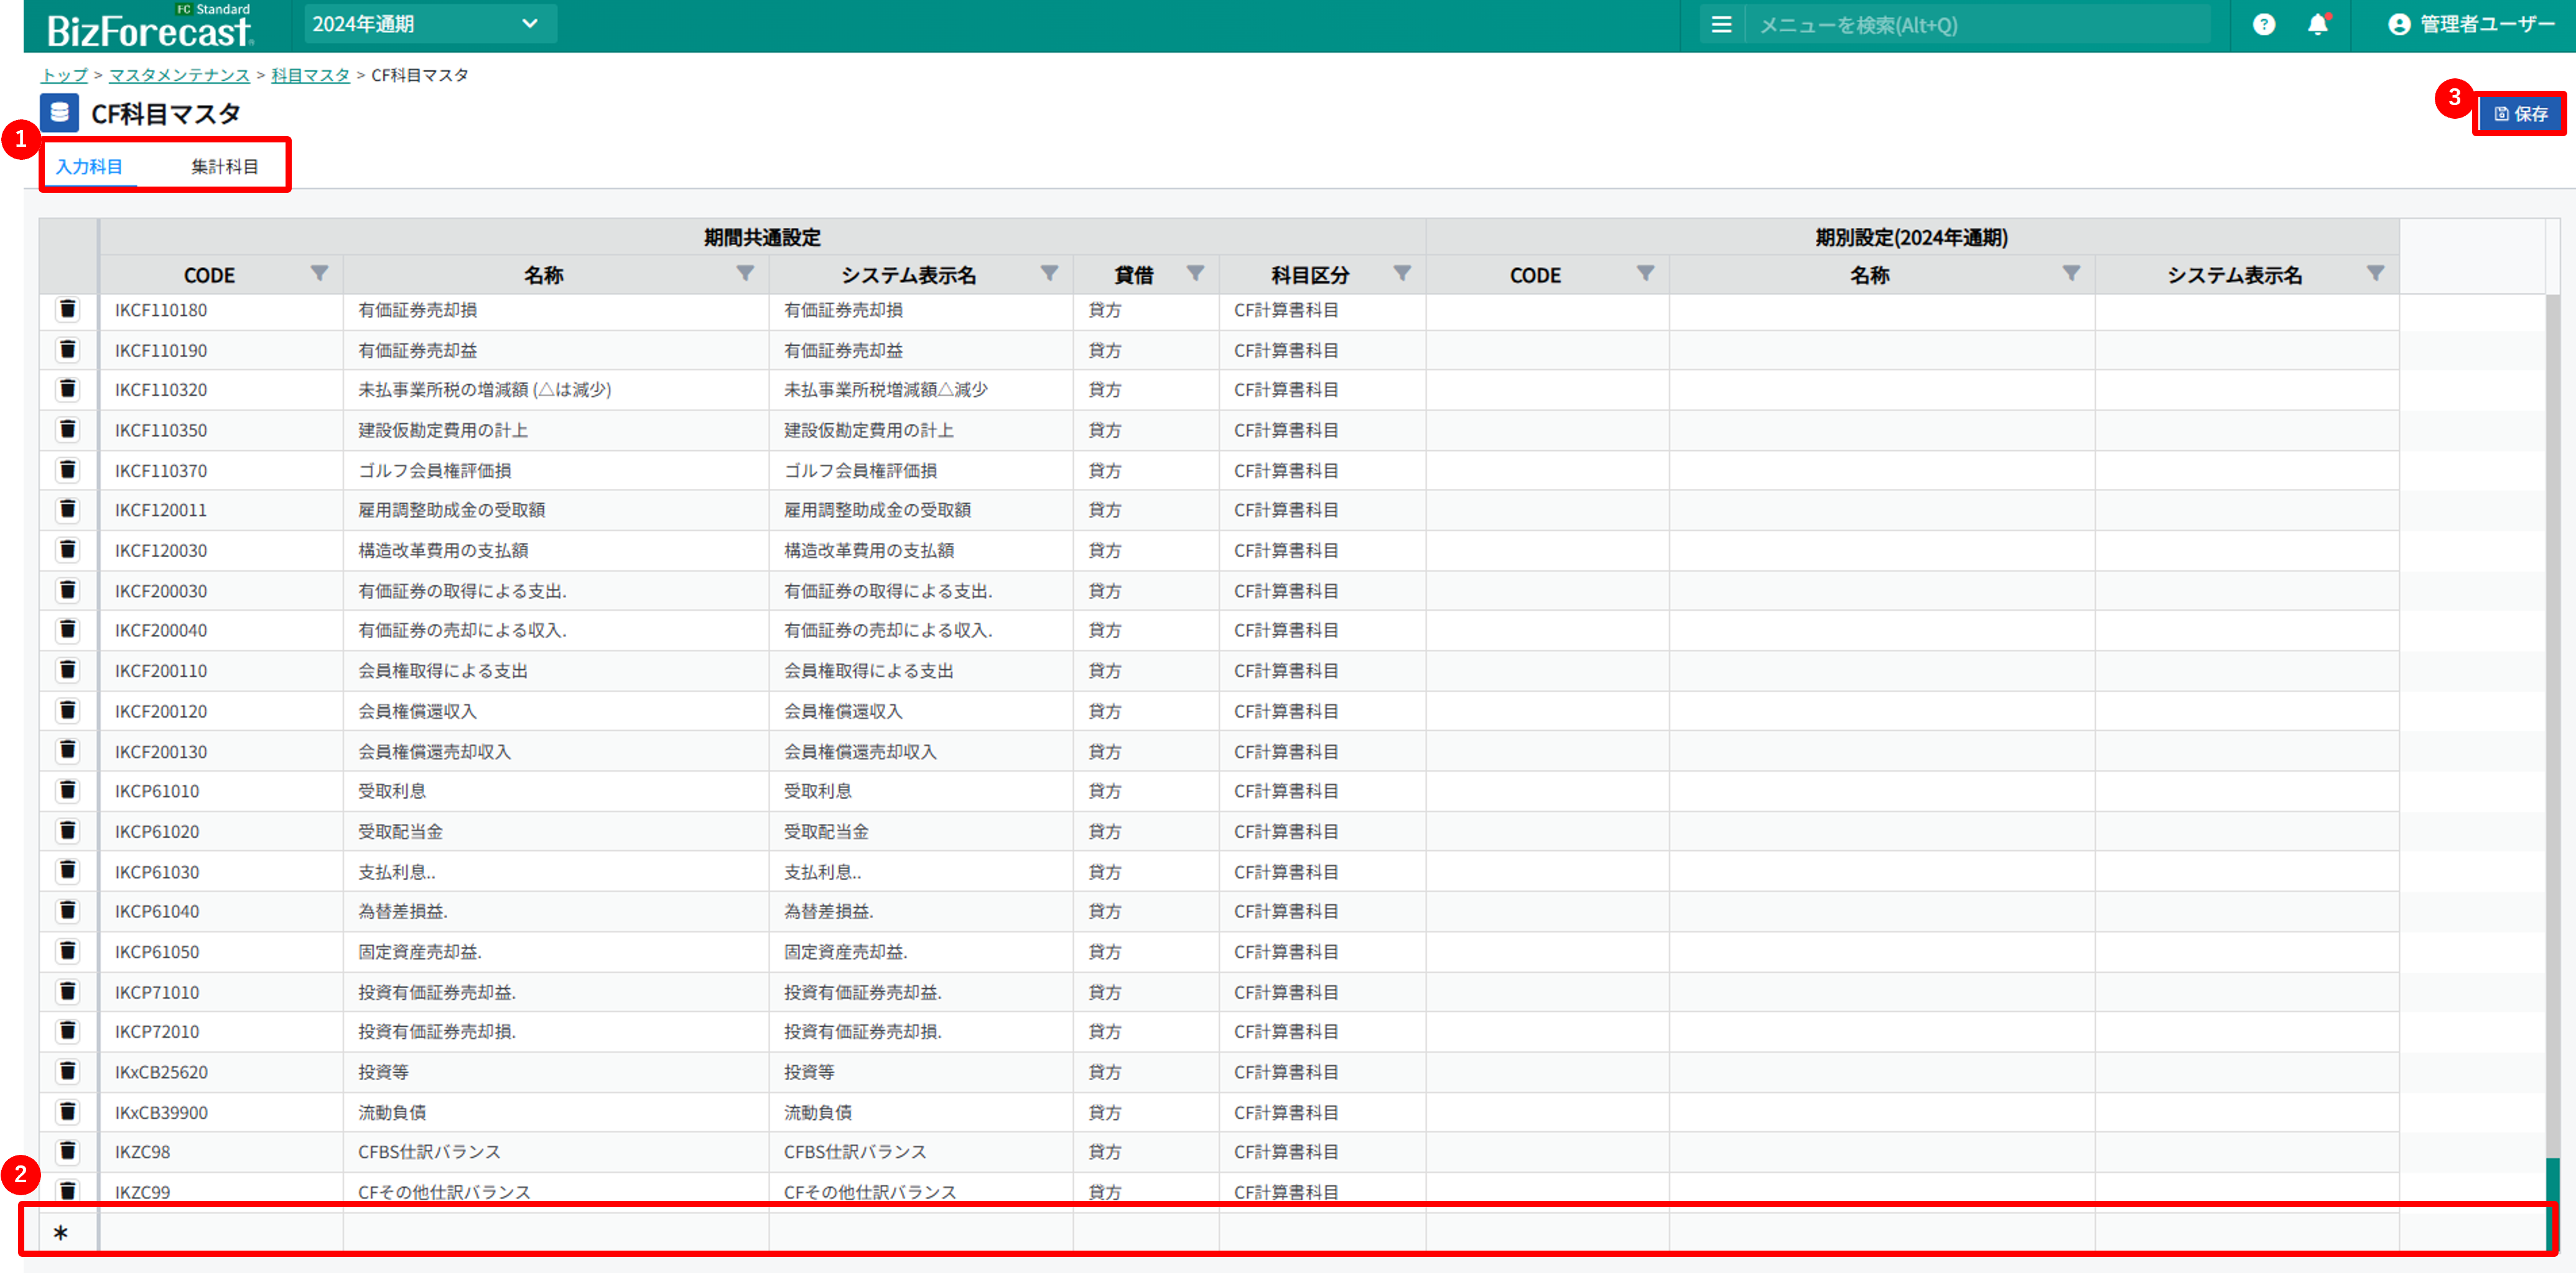Screen dimensions: 2576x1273
Task: Click trash icon for row IKZC98
Action: 67,1151
